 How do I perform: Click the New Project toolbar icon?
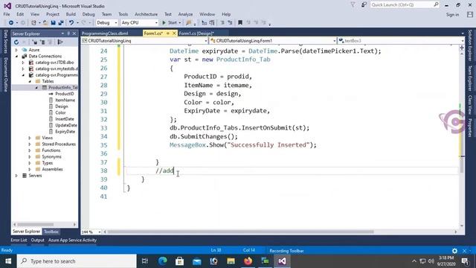click(x=33, y=23)
